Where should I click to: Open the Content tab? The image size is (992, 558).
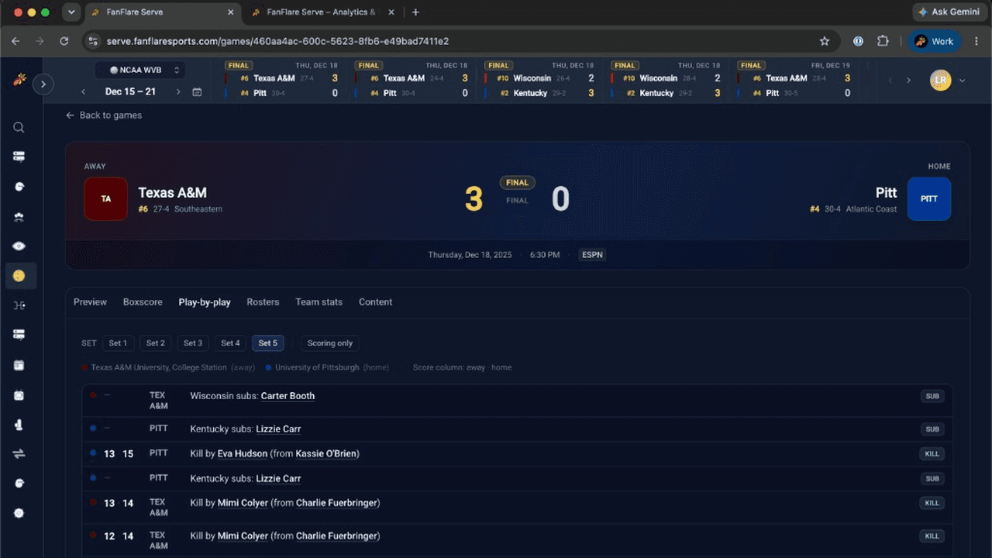coord(375,302)
